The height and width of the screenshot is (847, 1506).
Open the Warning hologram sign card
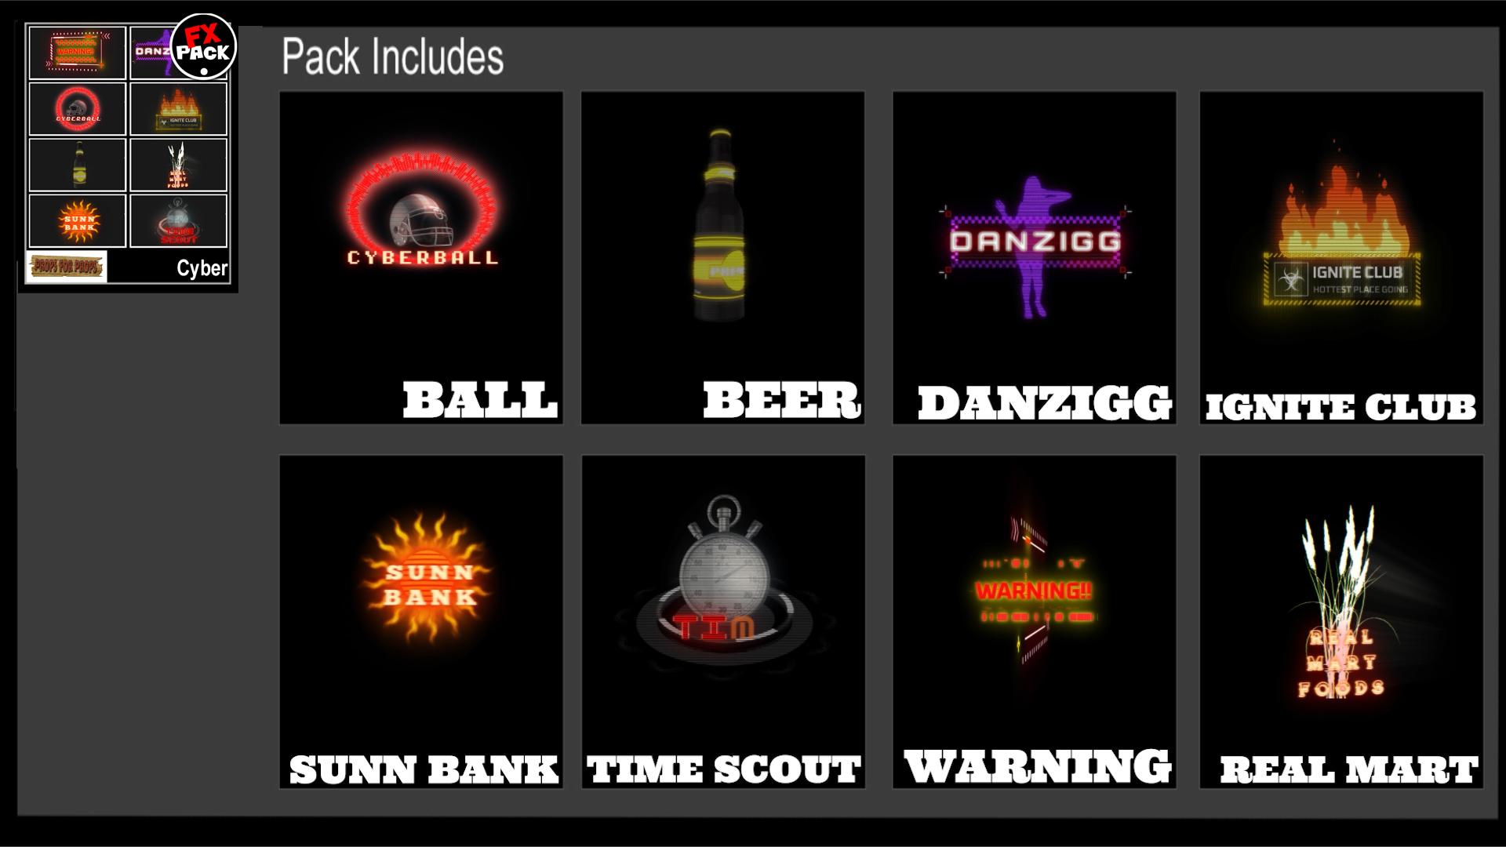tap(1034, 622)
